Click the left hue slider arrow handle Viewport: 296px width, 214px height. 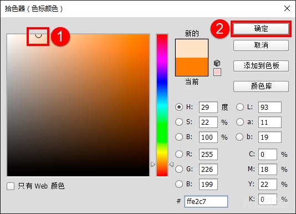coord(153,164)
